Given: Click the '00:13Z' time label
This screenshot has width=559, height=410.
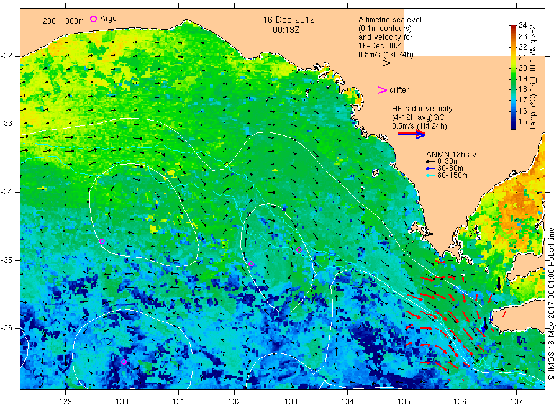Looking at the screenshot, I should tap(286, 30).
